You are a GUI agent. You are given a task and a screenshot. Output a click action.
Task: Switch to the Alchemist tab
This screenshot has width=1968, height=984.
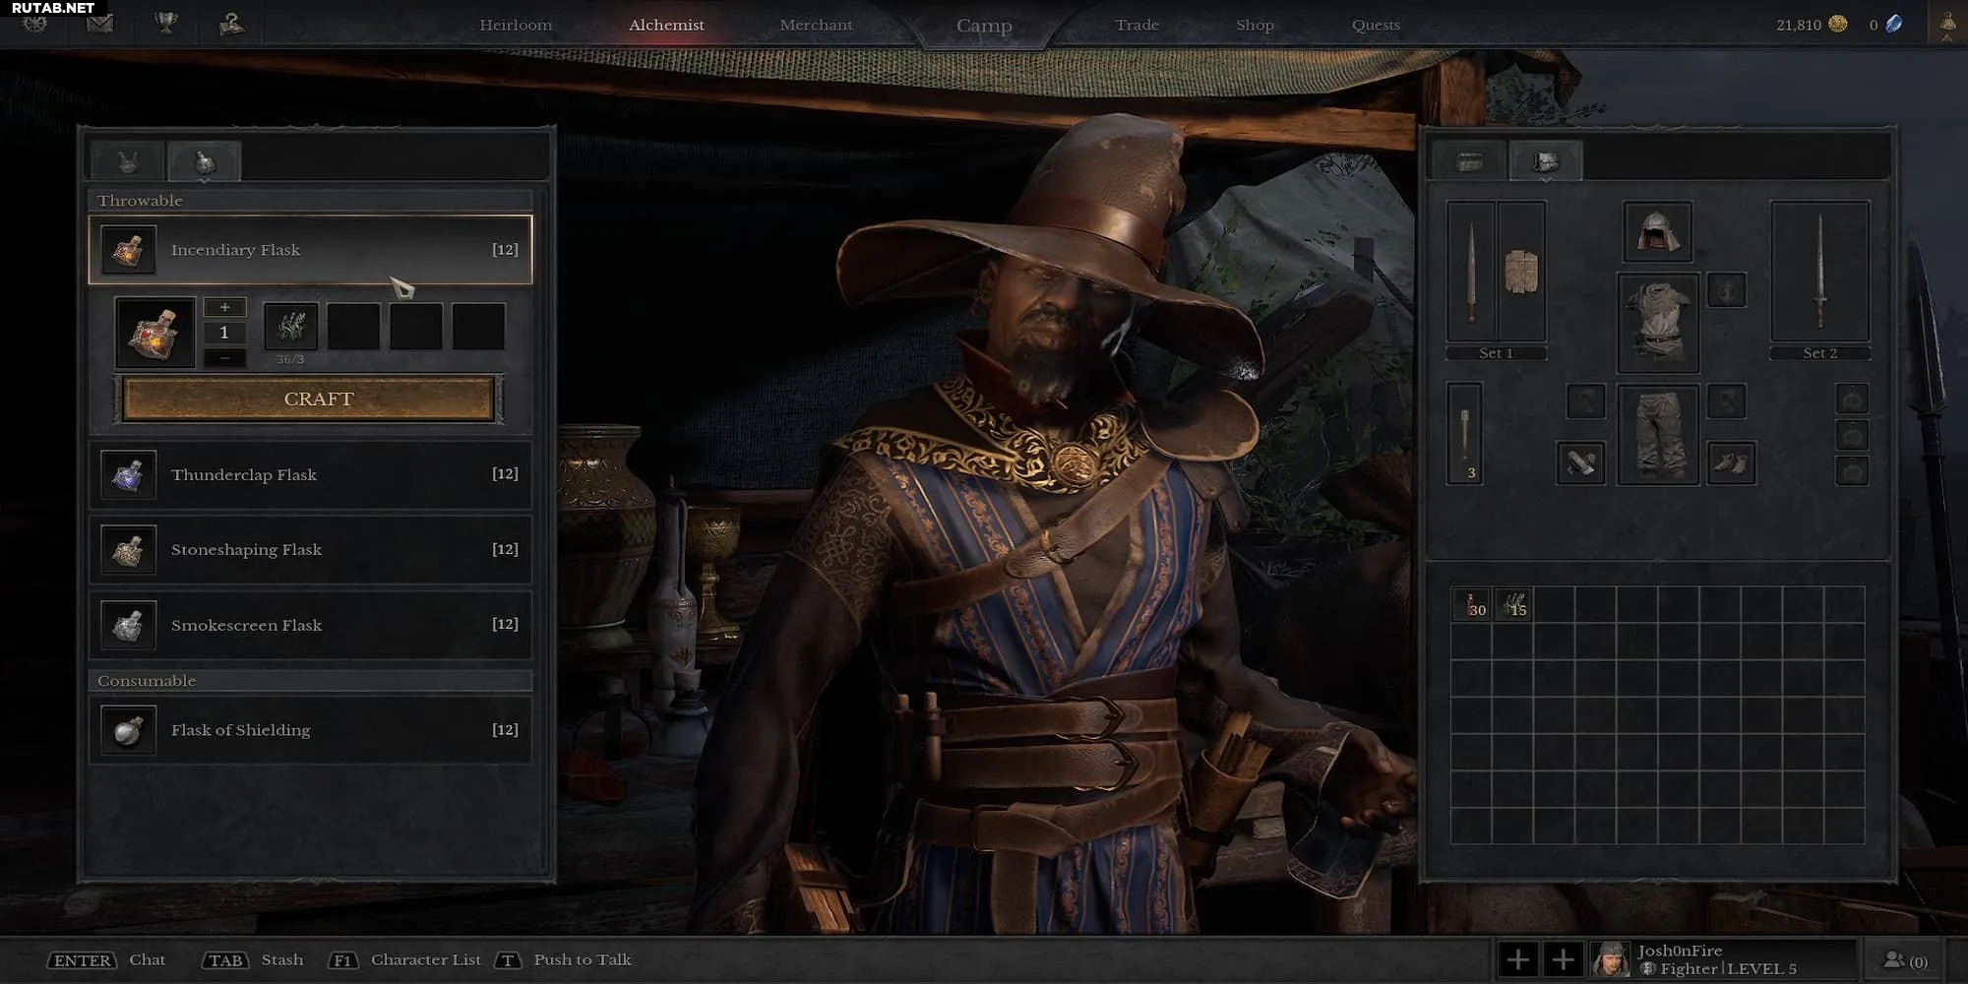(x=666, y=25)
